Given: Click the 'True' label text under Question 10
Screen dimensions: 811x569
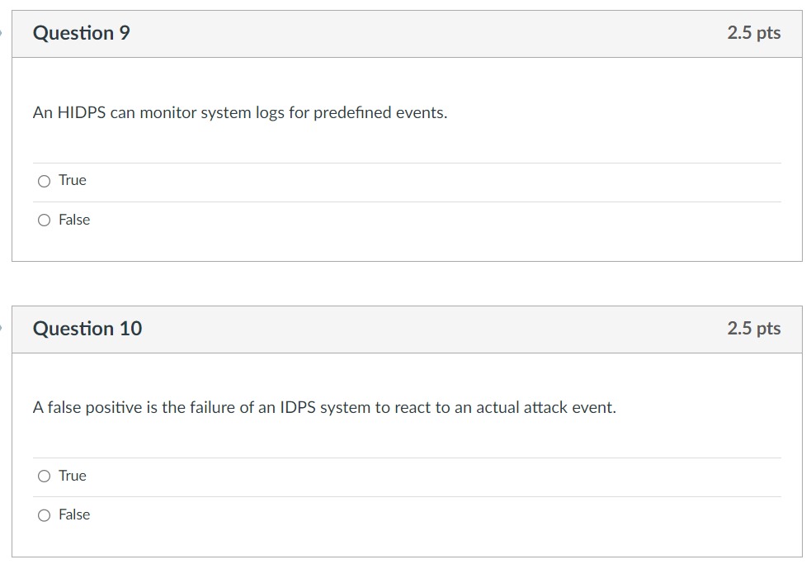Looking at the screenshot, I should [73, 476].
